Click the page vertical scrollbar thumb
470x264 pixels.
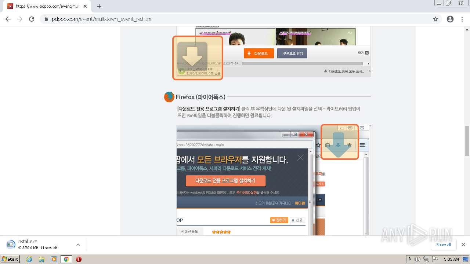pyautogui.click(x=467, y=141)
